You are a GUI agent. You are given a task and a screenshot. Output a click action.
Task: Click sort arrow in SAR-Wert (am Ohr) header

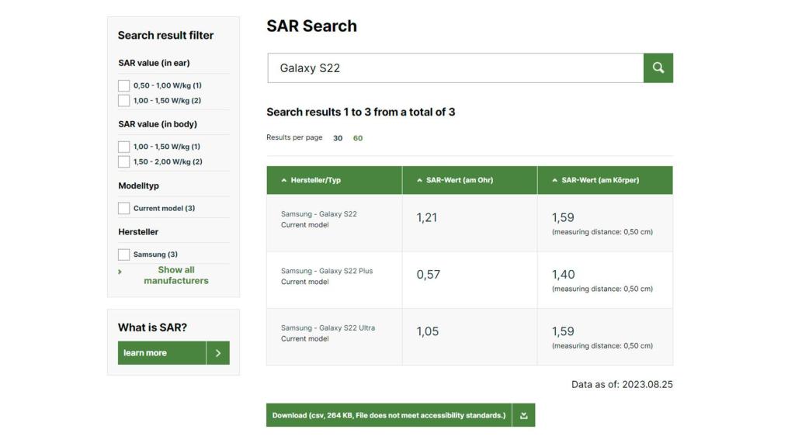(x=419, y=180)
